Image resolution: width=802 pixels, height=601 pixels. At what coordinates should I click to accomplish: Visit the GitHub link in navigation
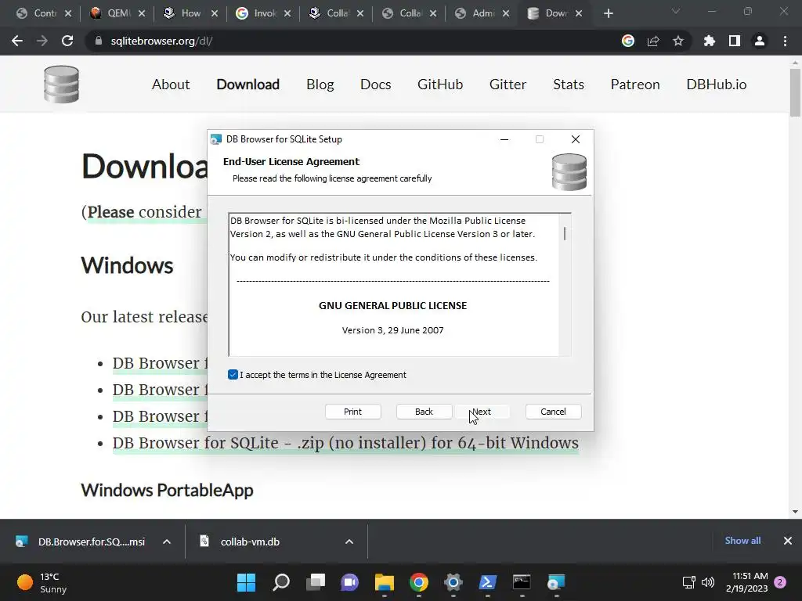(440, 85)
